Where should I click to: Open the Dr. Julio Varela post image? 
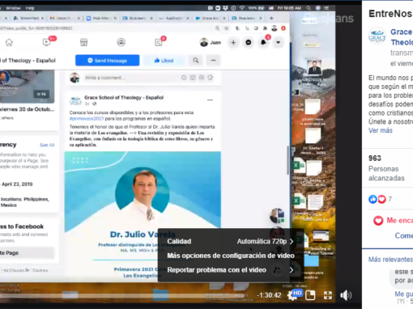tap(143, 216)
